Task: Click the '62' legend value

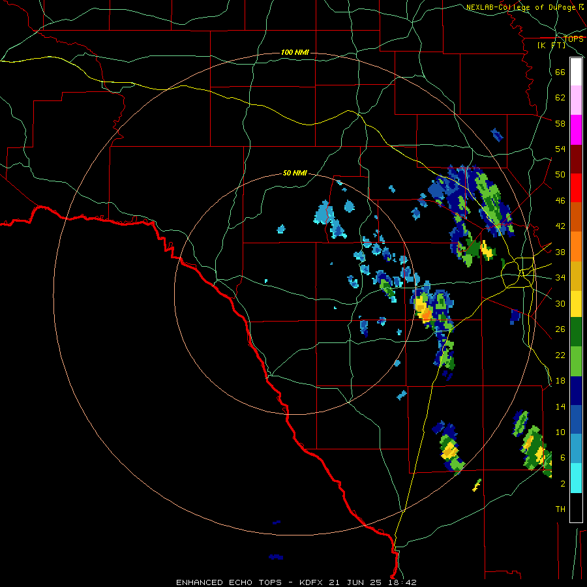Action: click(560, 98)
